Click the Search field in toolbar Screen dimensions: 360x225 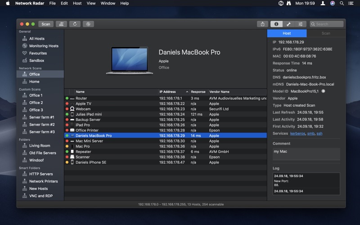point(328,24)
